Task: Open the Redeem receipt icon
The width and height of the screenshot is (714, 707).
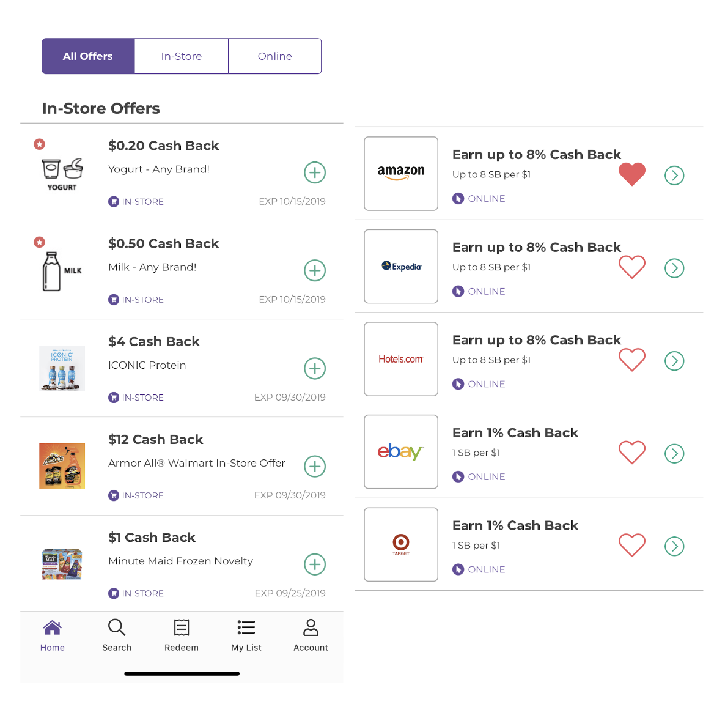Action: [x=181, y=627]
